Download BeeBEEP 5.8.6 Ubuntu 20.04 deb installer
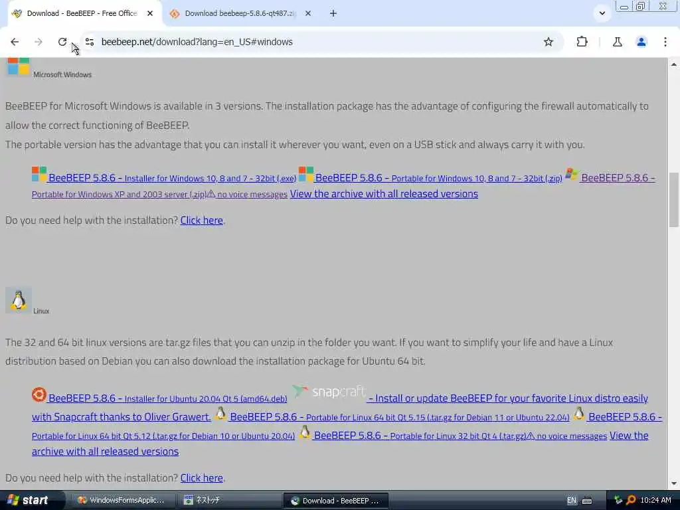Image resolution: width=680 pixels, height=510 pixels. pyautogui.click(x=167, y=398)
